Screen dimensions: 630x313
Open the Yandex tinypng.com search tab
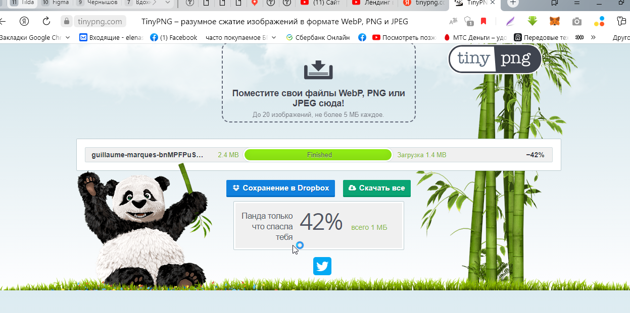point(423,3)
